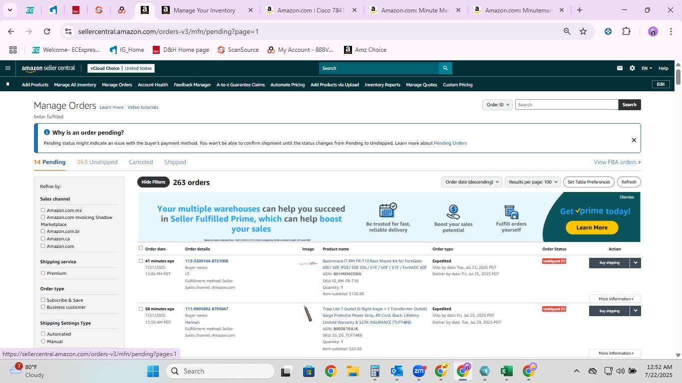Bookmark this page with the star icon
Image resolution: width=682 pixels, height=383 pixels.
pyautogui.click(x=583, y=31)
